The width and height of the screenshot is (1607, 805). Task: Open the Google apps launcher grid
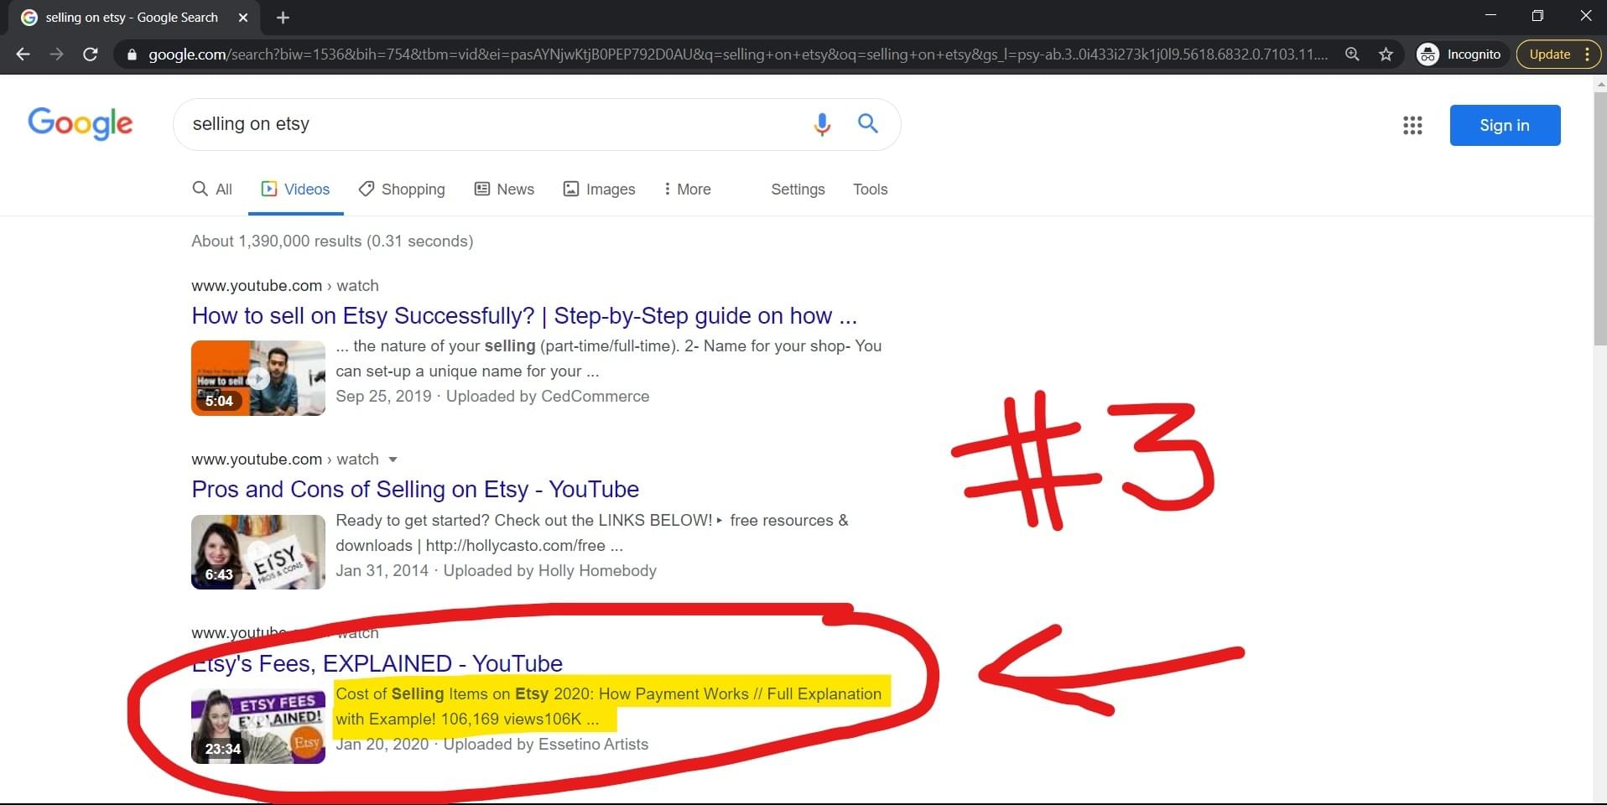click(x=1413, y=125)
